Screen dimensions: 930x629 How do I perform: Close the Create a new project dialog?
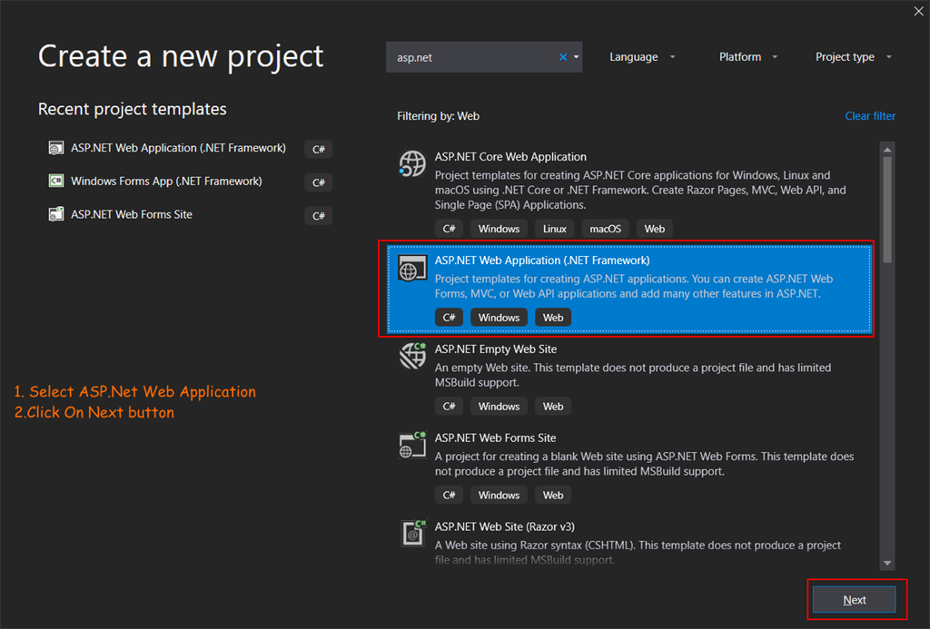pyautogui.click(x=918, y=11)
